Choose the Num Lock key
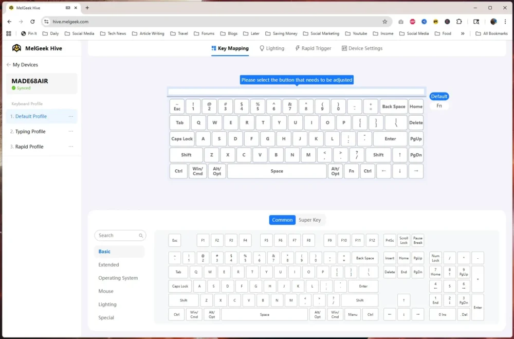Screen dimensions: 514x339 (436, 258)
